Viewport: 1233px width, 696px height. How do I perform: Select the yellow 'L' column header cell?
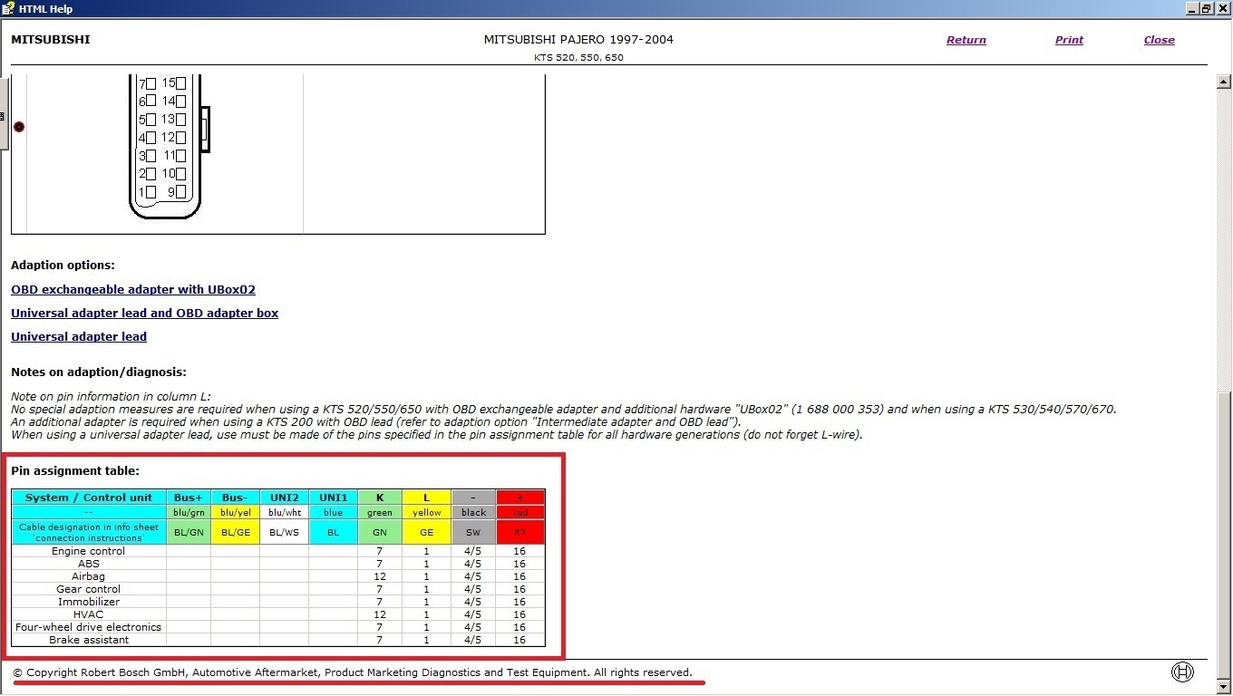(x=426, y=498)
